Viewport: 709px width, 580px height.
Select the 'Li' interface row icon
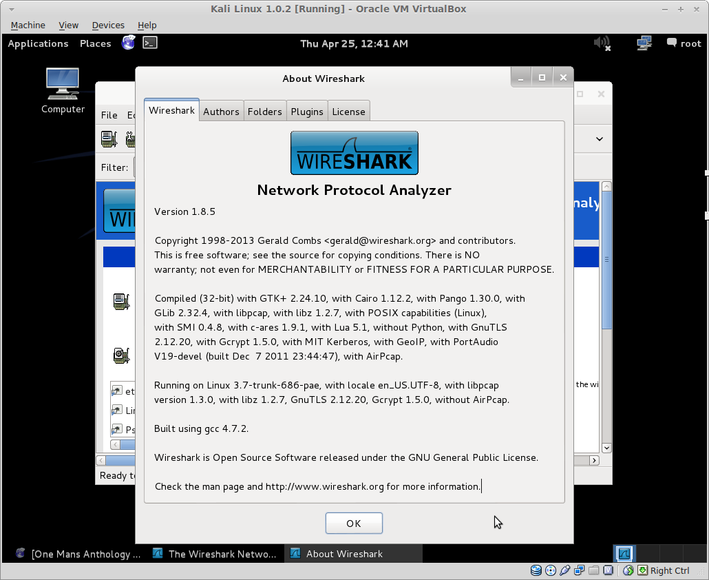tap(116, 411)
